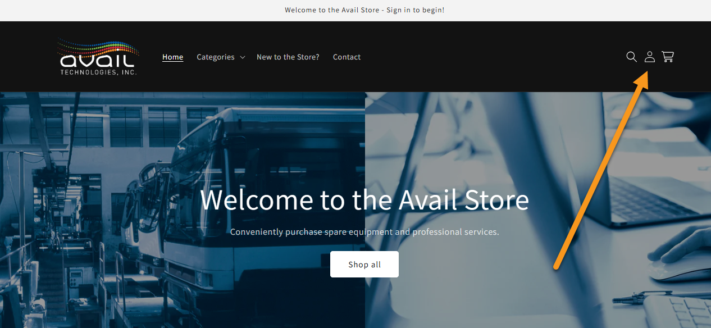The image size is (711, 328).
Task: Open the shopping cart icon
Action: tap(668, 57)
